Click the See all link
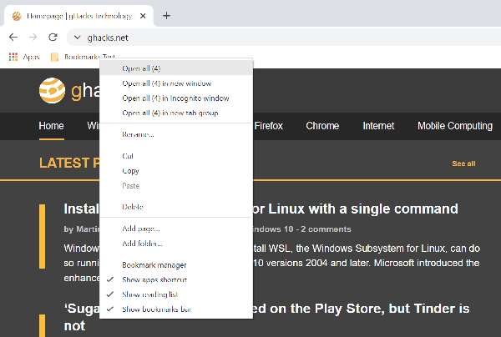501x337 pixels. 463,163
